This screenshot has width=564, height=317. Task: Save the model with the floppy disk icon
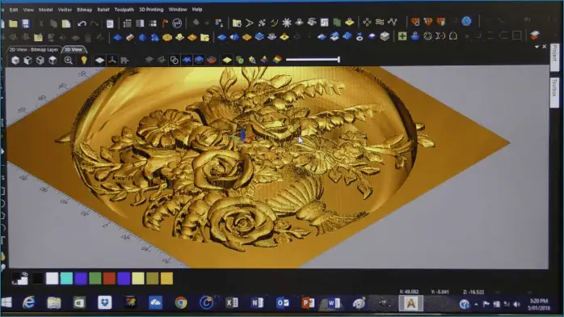coord(26,23)
